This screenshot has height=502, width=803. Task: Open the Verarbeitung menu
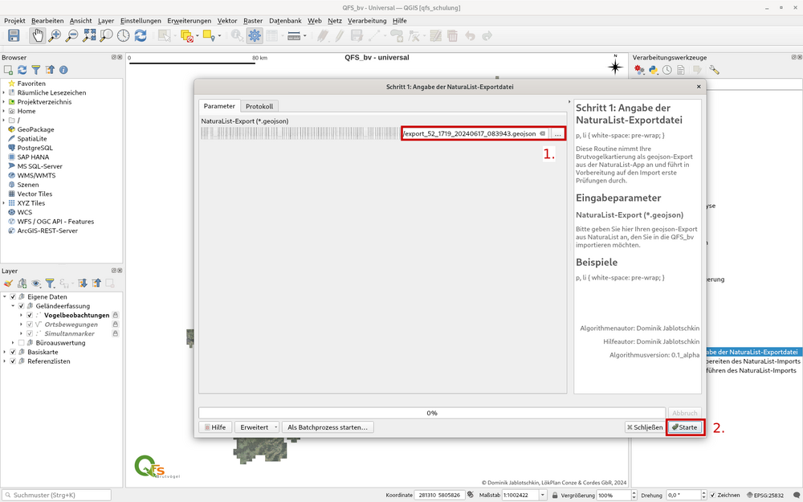367,21
